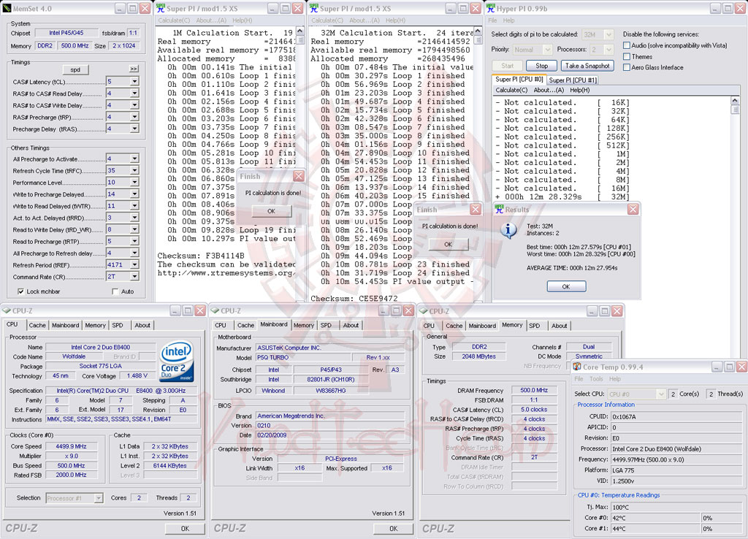Click Checksum: F3B4114B text
The width and height of the screenshot is (748, 539).
201,256
